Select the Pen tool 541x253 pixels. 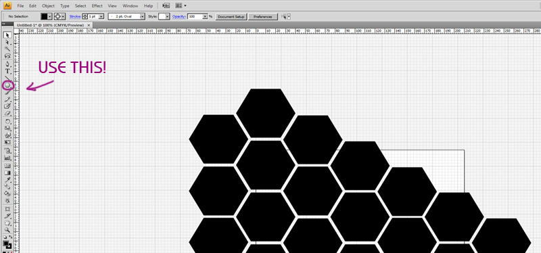pyautogui.click(x=7, y=64)
